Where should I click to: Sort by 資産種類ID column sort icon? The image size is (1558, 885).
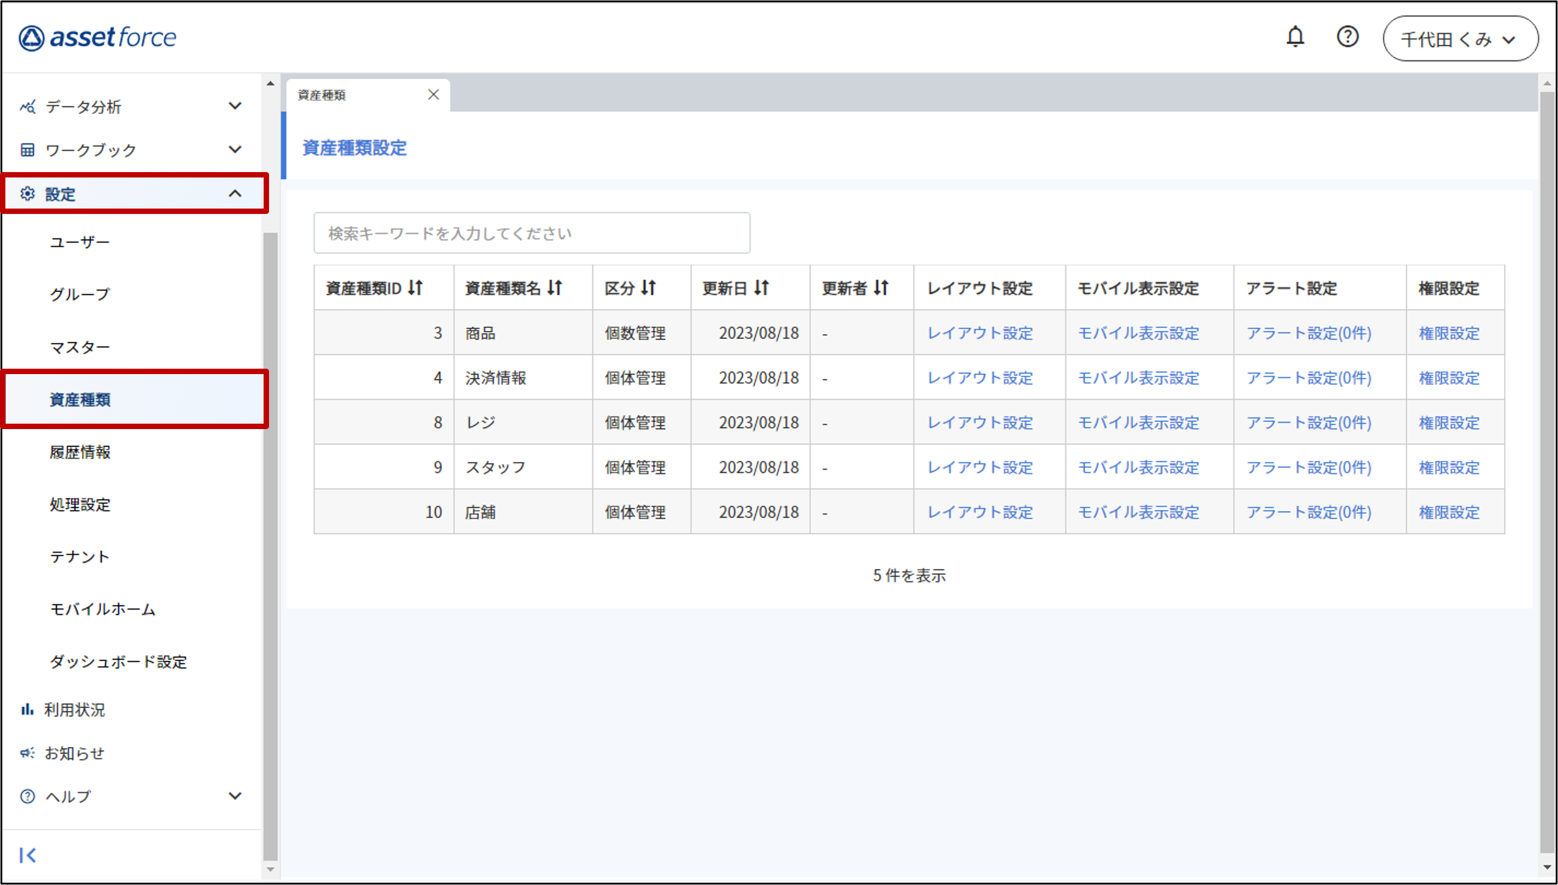(x=416, y=287)
